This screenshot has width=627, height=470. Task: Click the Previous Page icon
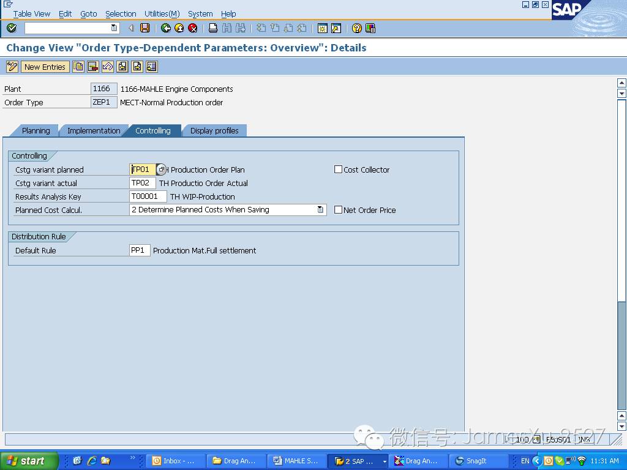275,28
